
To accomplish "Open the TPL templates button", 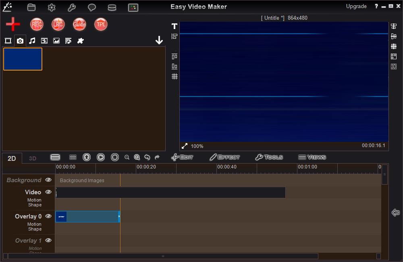I will [x=101, y=24].
